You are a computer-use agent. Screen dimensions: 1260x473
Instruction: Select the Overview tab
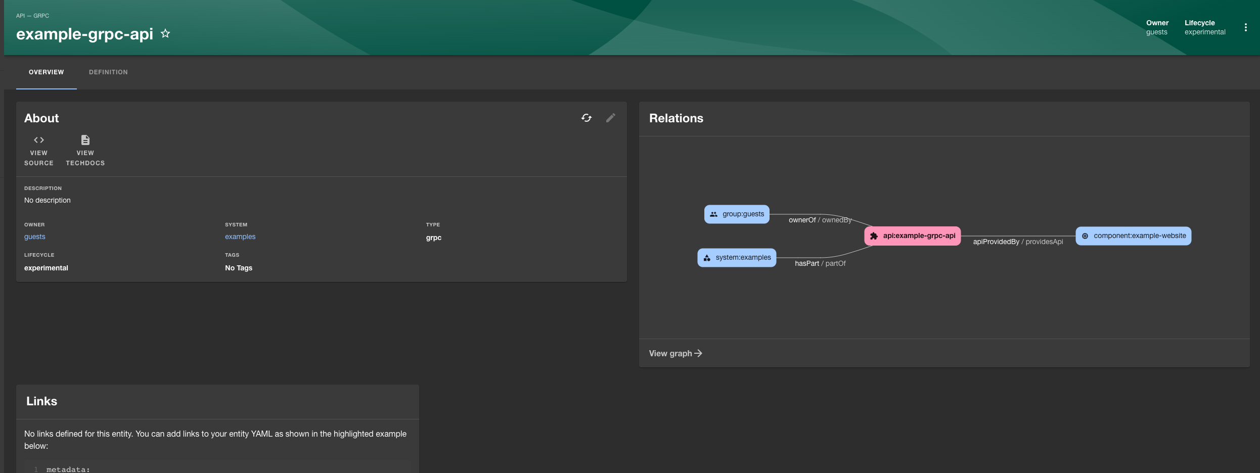click(46, 72)
